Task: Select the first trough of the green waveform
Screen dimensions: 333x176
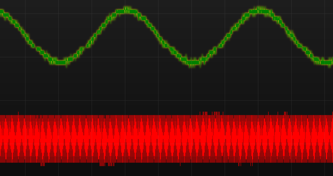Action: pos(60,62)
